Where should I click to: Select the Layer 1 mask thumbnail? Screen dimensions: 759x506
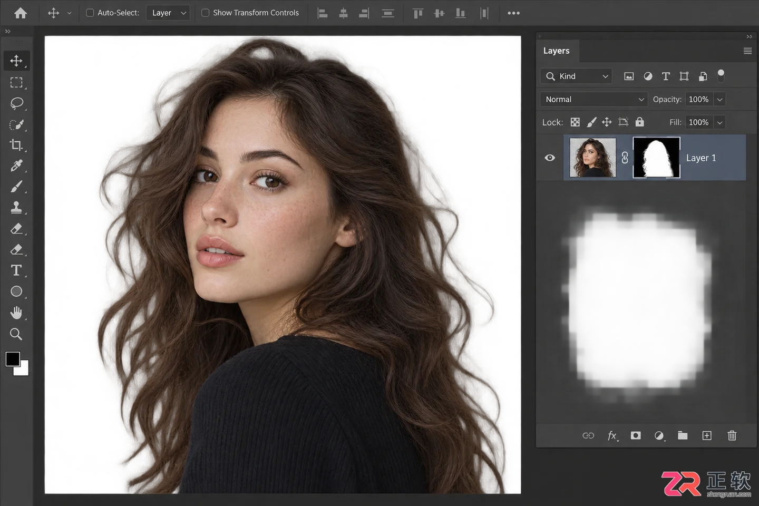(x=656, y=158)
